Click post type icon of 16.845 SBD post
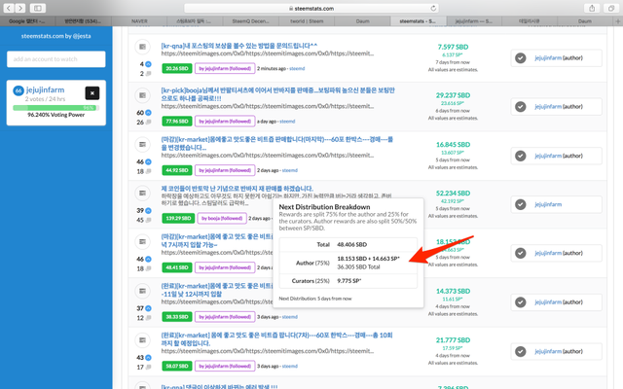623x389 pixels. (x=143, y=145)
